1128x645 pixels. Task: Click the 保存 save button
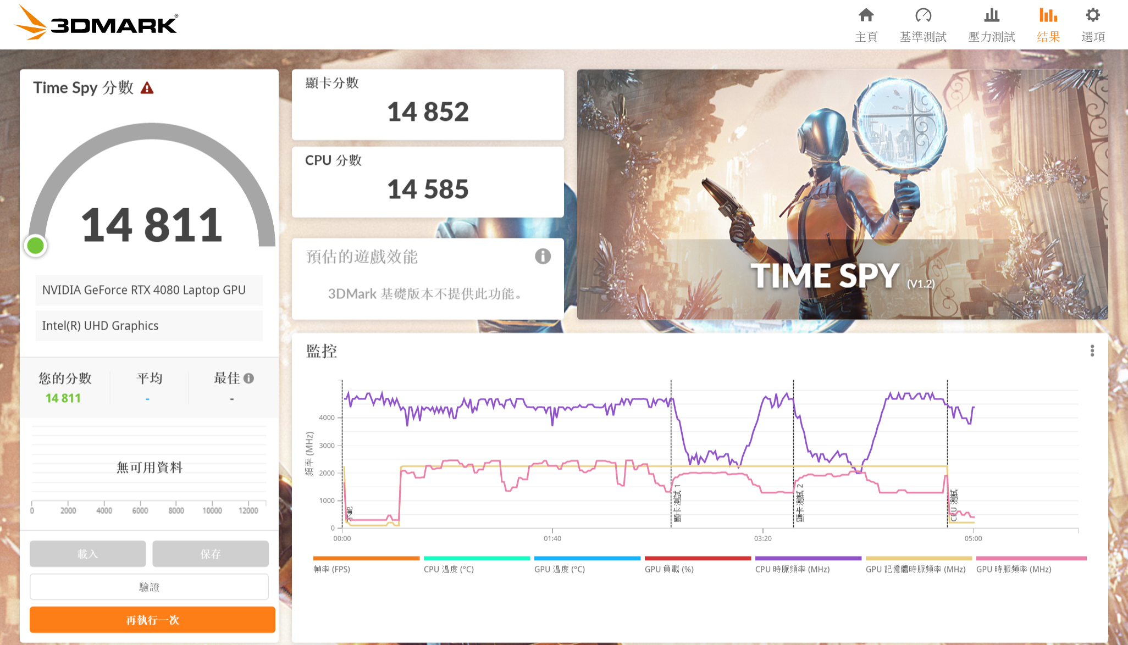pyautogui.click(x=211, y=554)
